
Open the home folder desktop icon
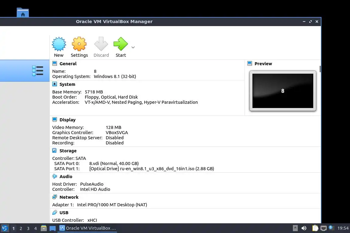click(x=23, y=12)
